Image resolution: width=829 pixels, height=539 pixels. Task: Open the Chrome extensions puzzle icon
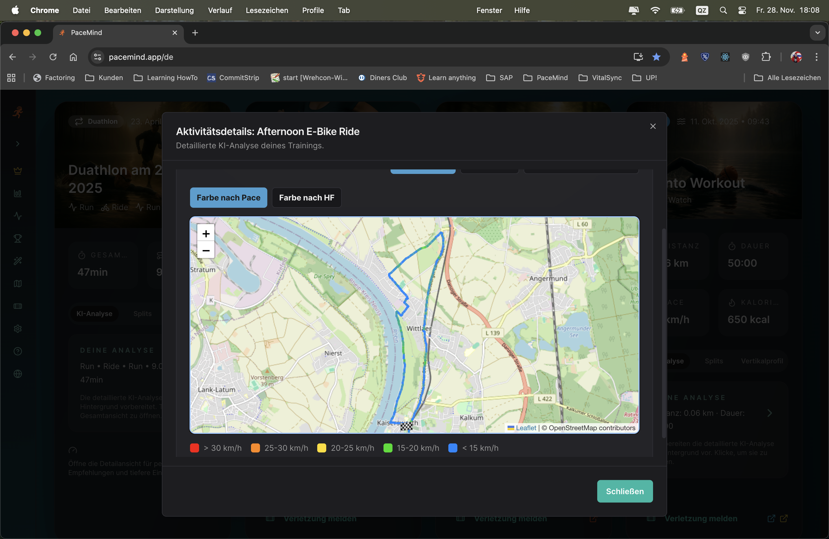pos(766,57)
